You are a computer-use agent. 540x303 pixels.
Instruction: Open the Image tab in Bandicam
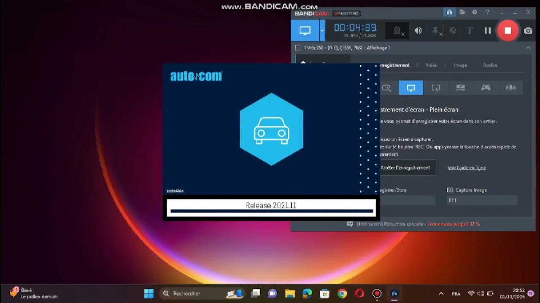460,65
